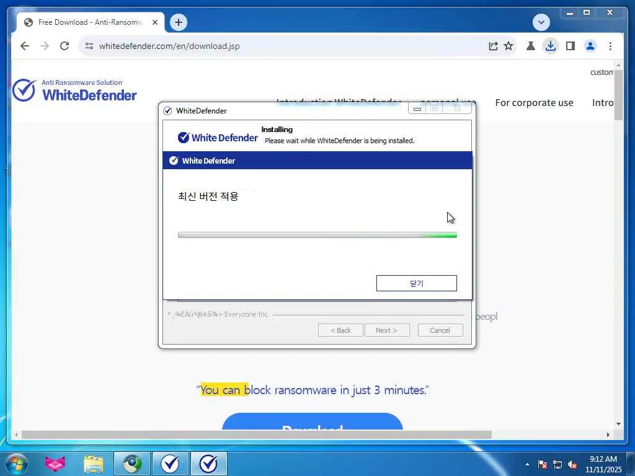
Task: Click the Back button in setup wizard
Action: click(340, 330)
